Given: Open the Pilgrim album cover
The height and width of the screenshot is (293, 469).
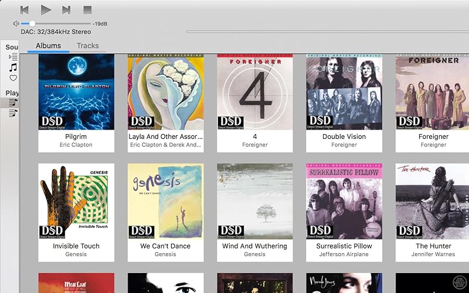Looking at the screenshot, I should tap(76, 92).
